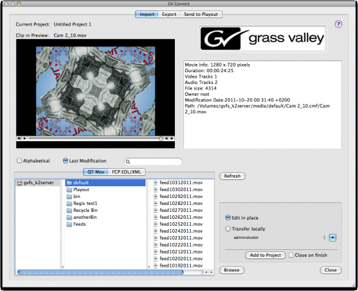
Task: Click the Refresh button
Action: (x=232, y=176)
